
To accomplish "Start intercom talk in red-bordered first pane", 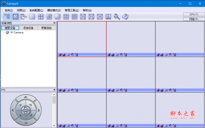I will tap(77, 54).
